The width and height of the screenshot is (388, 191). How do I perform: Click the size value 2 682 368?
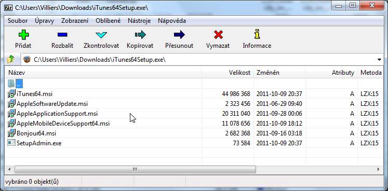pos(237,133)
